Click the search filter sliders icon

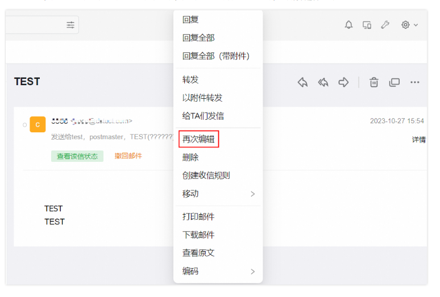pyautogui.click(x=70, y=25)
